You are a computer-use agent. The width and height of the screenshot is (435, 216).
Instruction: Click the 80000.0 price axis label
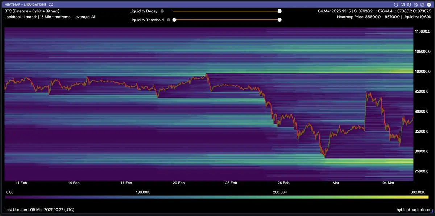(x=422, y=151)
